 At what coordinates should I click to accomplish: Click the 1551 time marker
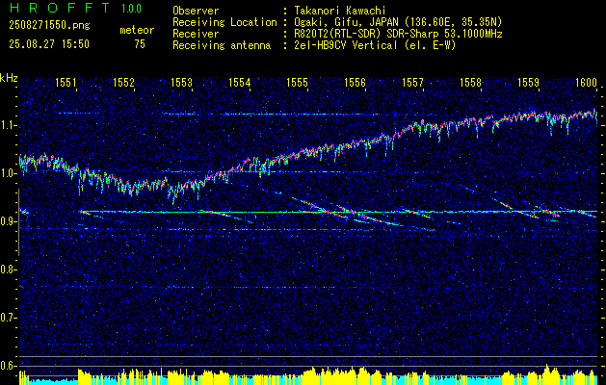point(66,82)
